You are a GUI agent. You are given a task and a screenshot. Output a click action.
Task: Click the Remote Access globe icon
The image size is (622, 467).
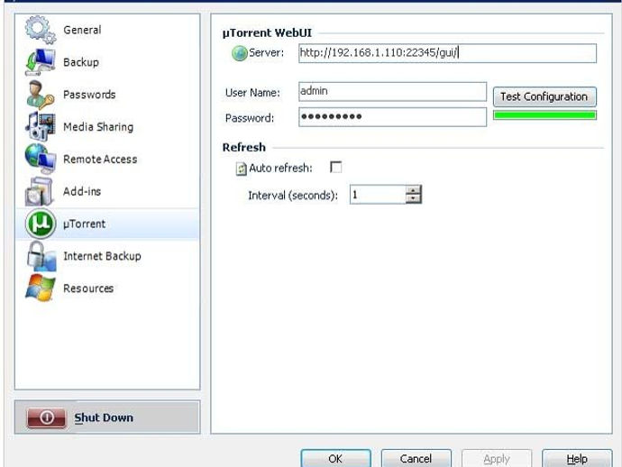[x=41, y=159]
